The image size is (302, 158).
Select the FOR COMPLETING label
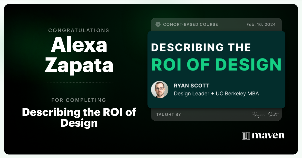click(x=79, y=100)
